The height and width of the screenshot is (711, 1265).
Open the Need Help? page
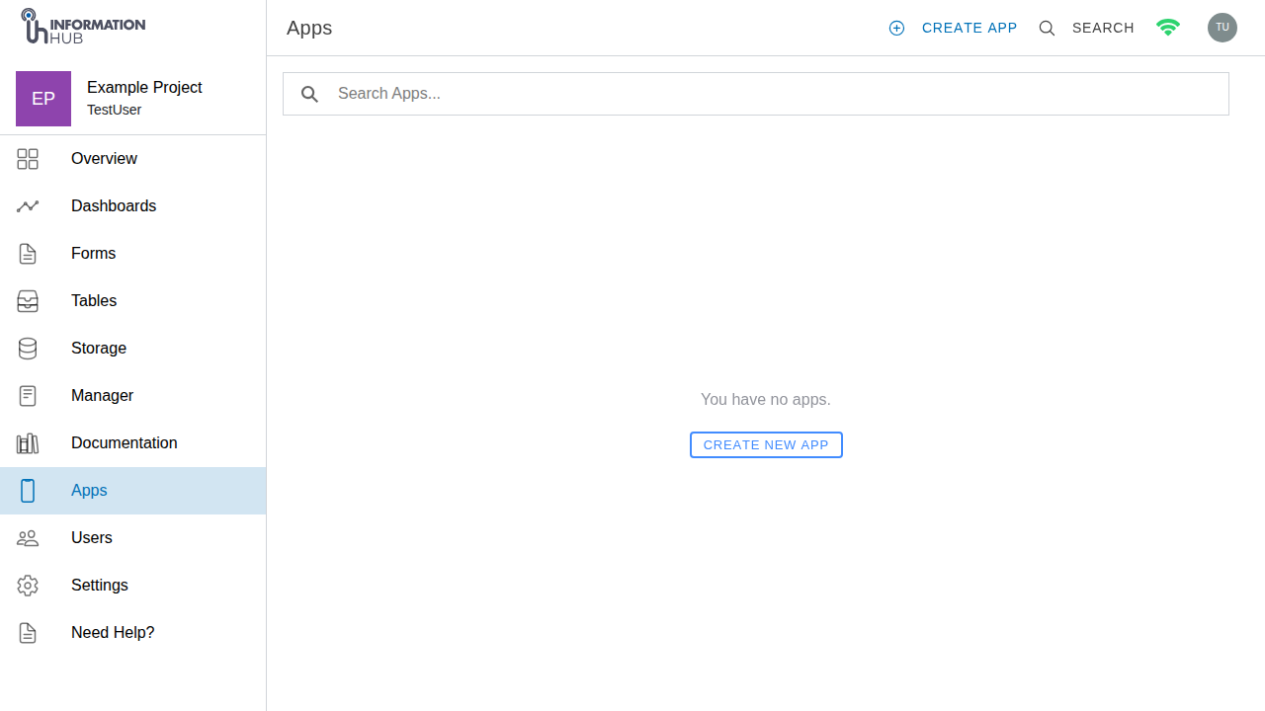click(x=133, y=633)
